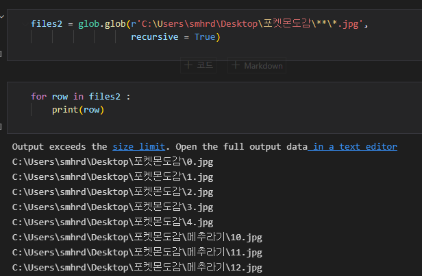Click the 'files2' variable in first cell

coord(47,24)
